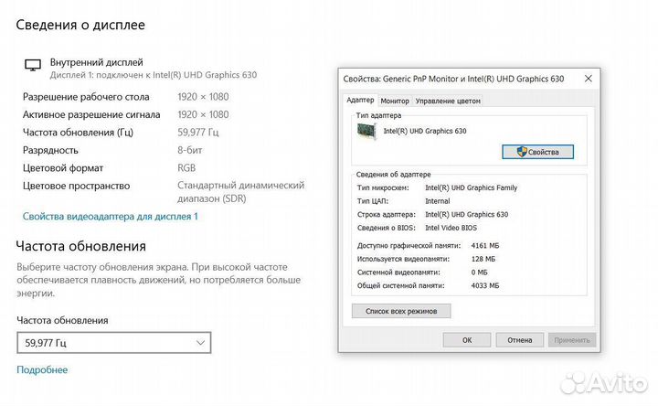The height and width of the screenshot is (406, 658).
Task: Click the Строка адаптера label
Action: pos(387,215)
